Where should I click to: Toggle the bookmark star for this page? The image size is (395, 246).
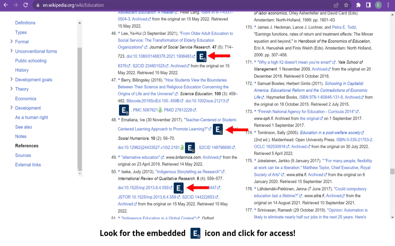pyautogui.click(x=346, y=5)
